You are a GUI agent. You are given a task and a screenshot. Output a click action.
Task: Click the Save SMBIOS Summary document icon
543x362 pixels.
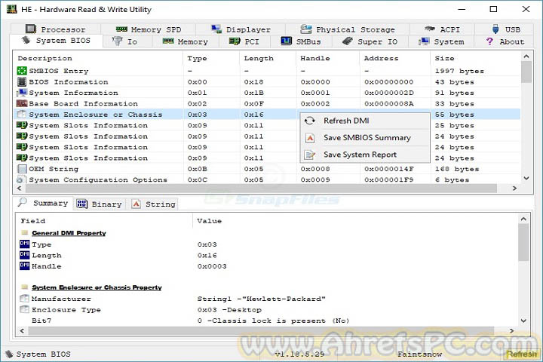click(x=310, y=138)
